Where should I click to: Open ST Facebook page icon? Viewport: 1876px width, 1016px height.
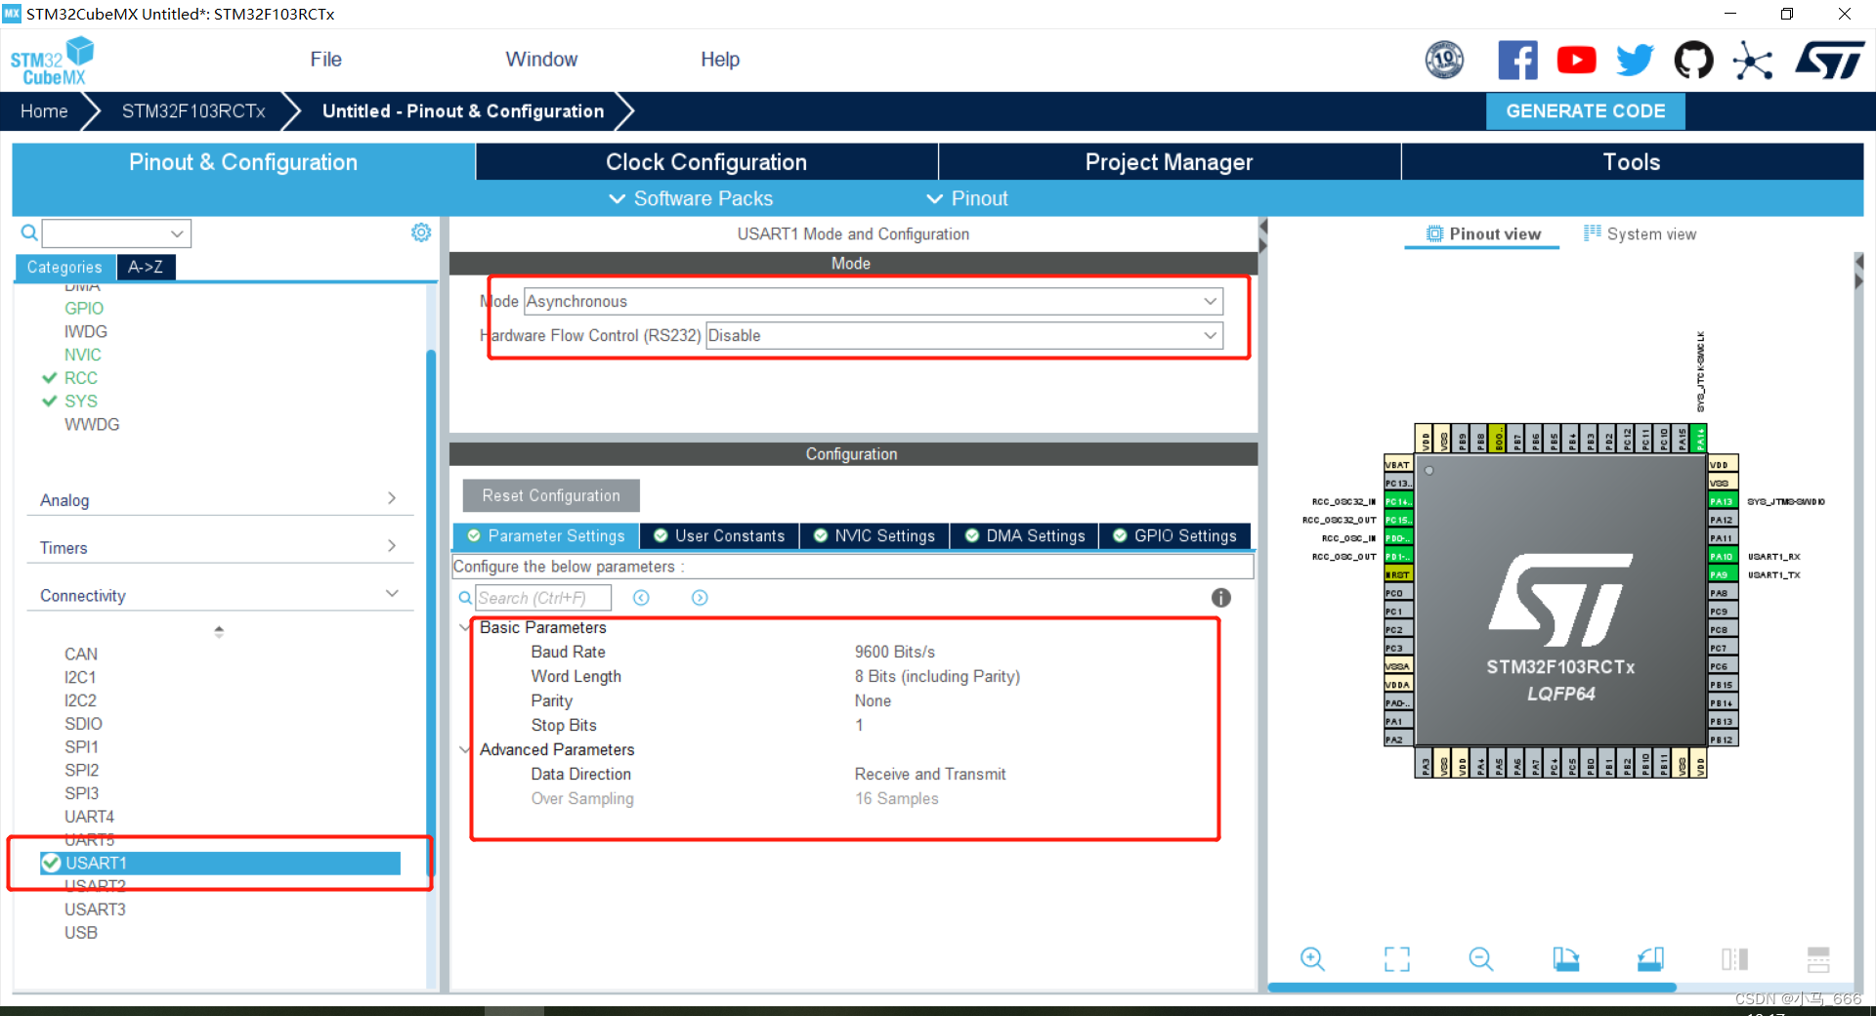click(x=1517, y=61)
